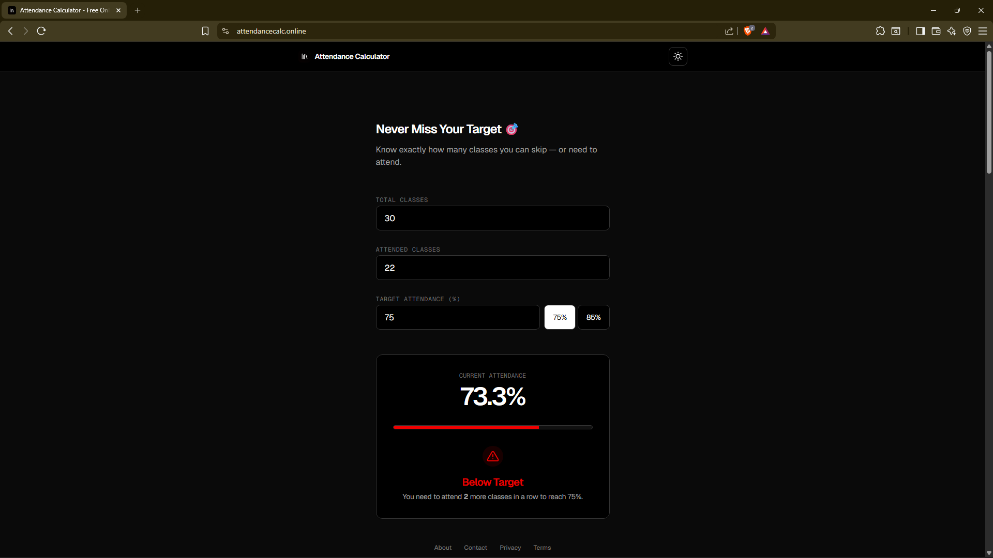Click the Below Target warning triangle icon

pyautogui.click(x=492, y=456)
